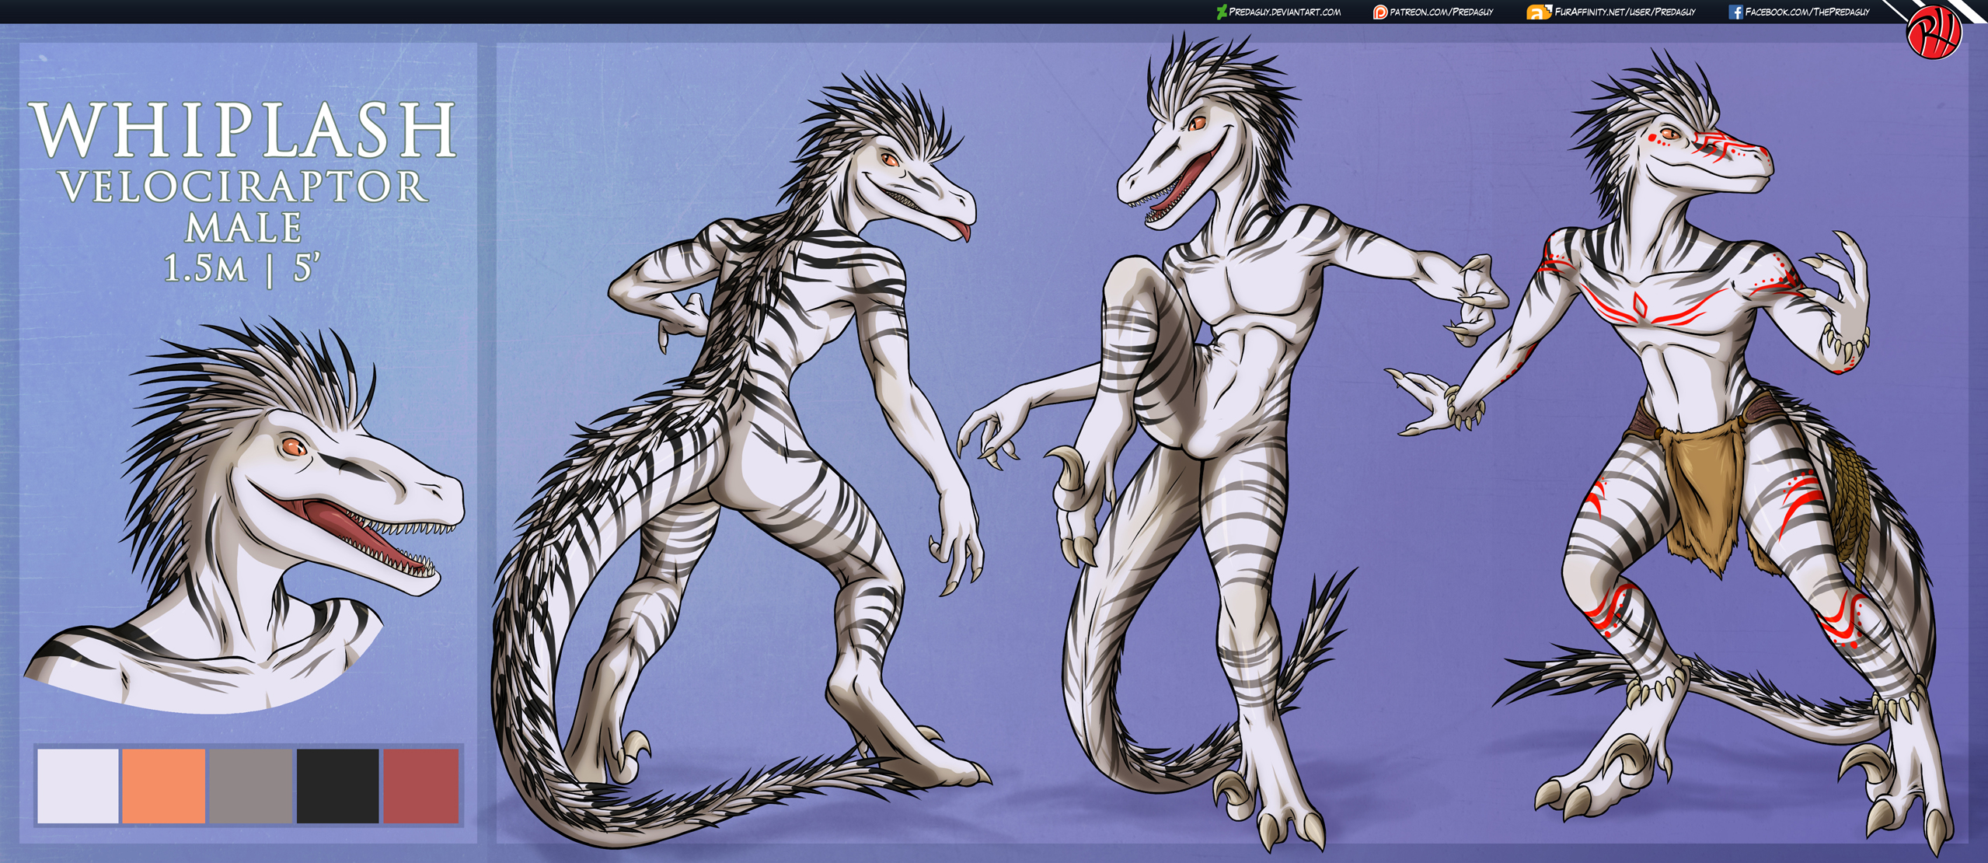Select the orange color swatch
This screenshot has width=1988, height=863.
(x=164, y=785)
